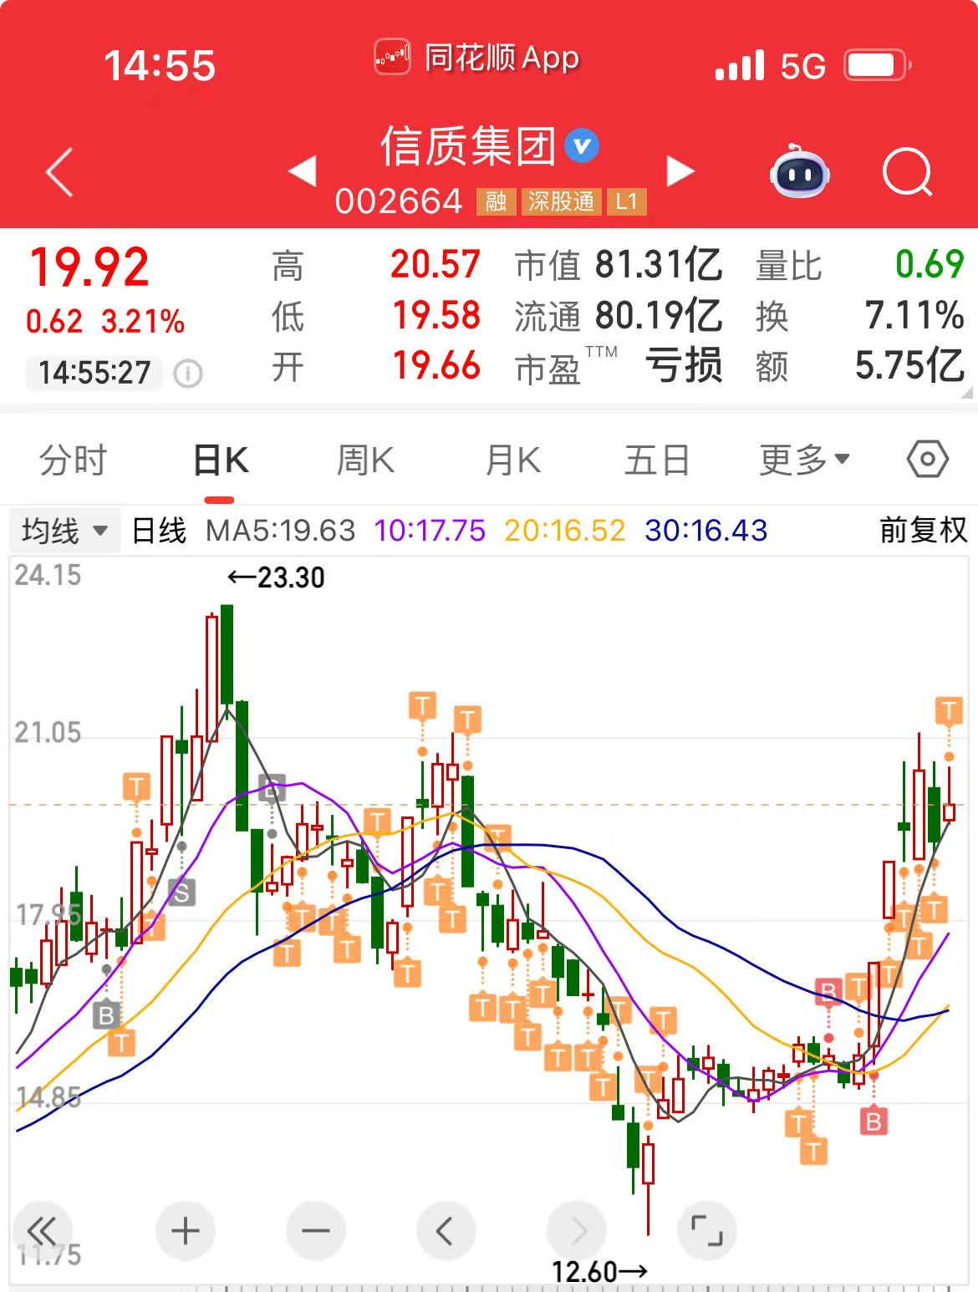Tap the stock name 信质集团
The height and width of the screenshot is (1292, 978).
pos(468,146)
